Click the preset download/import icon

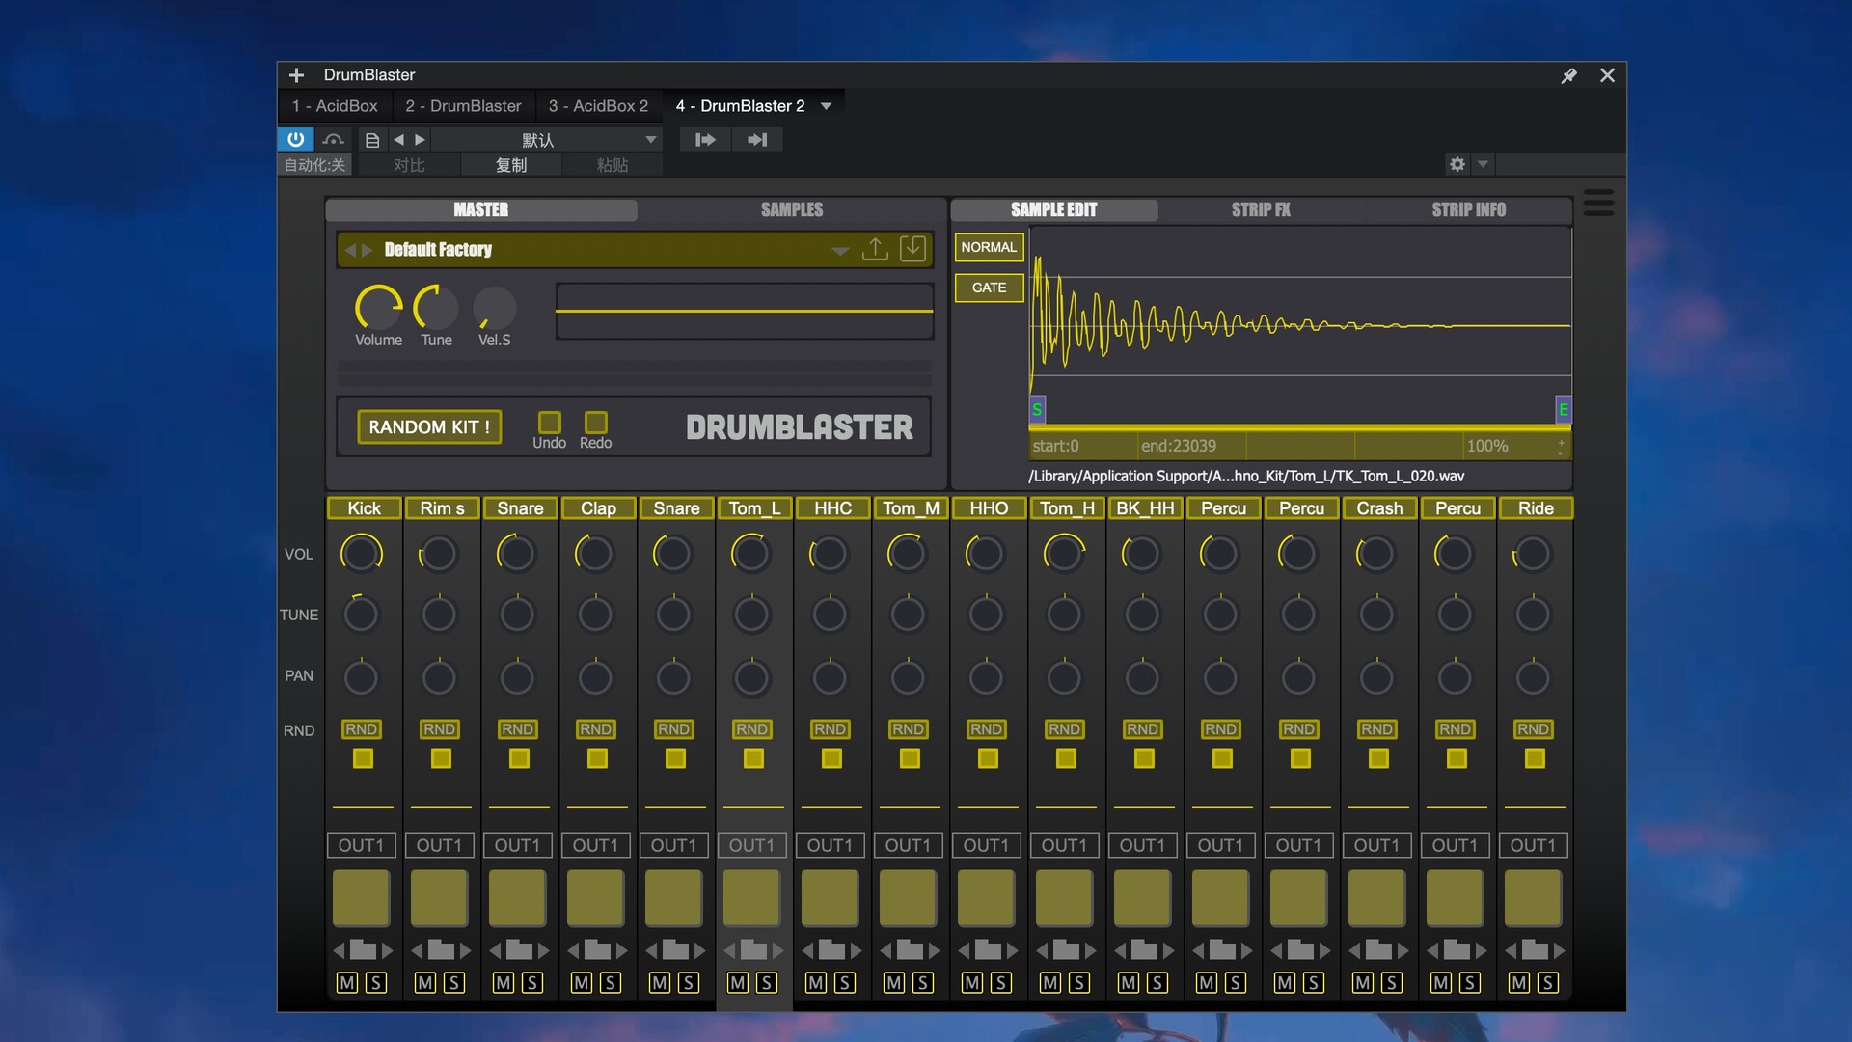[x=912, y=249]
